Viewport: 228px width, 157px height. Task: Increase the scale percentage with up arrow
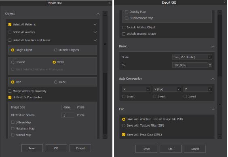tap(210, 64)
